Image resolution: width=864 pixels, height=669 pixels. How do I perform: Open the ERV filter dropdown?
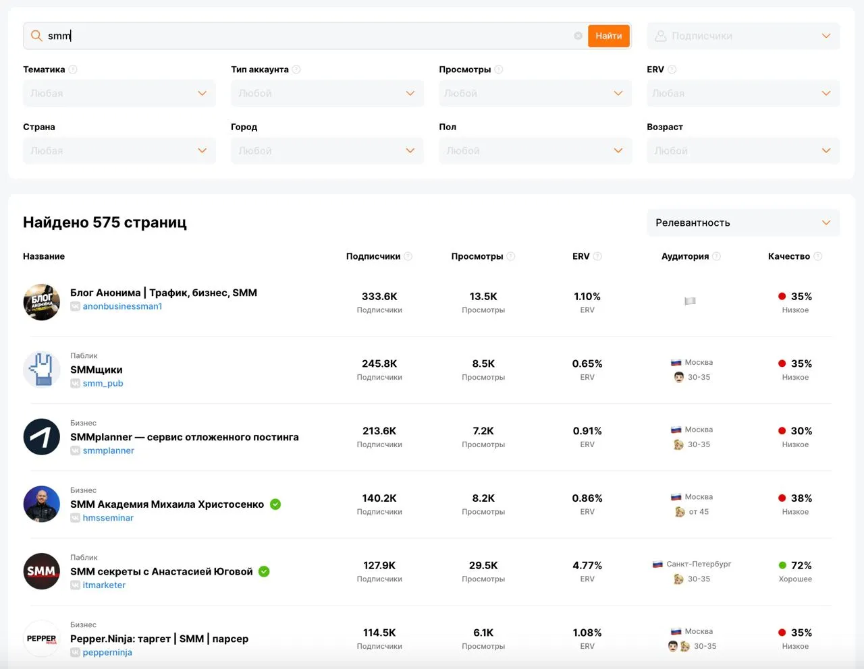[x=743, y=93]
